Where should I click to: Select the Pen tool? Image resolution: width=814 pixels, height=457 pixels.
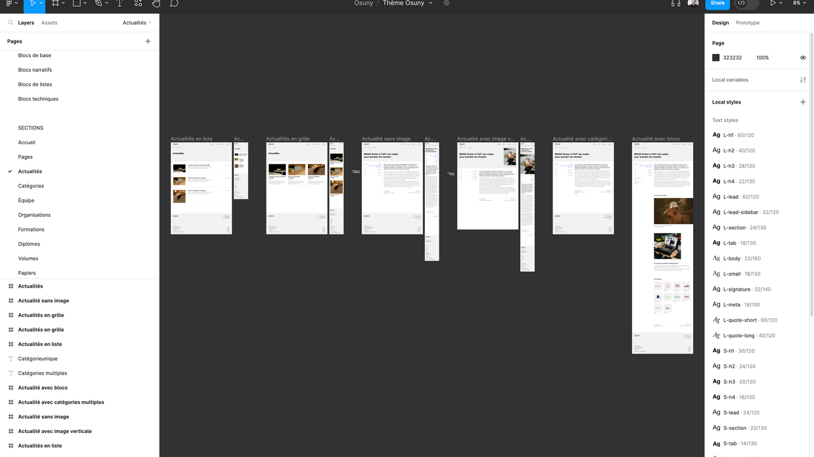pyautogui.click(x=98, y=3)
